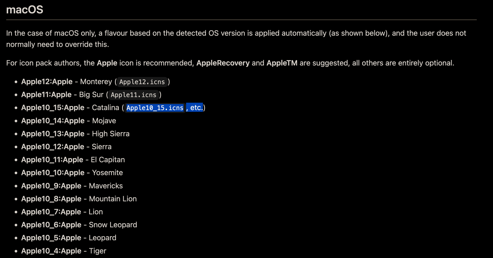Click the Apple10_10:Apple Yosemite entry
The height and width of the screenshot is (258, 493).
pos(72,173)
